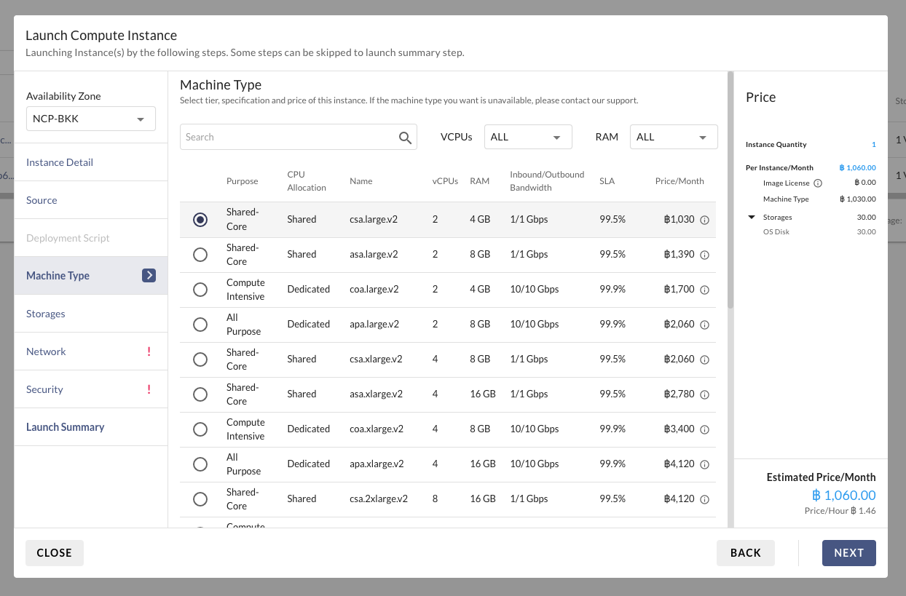
Task: Click info icon beside ฿2,780 price
Action: [704, 394]
